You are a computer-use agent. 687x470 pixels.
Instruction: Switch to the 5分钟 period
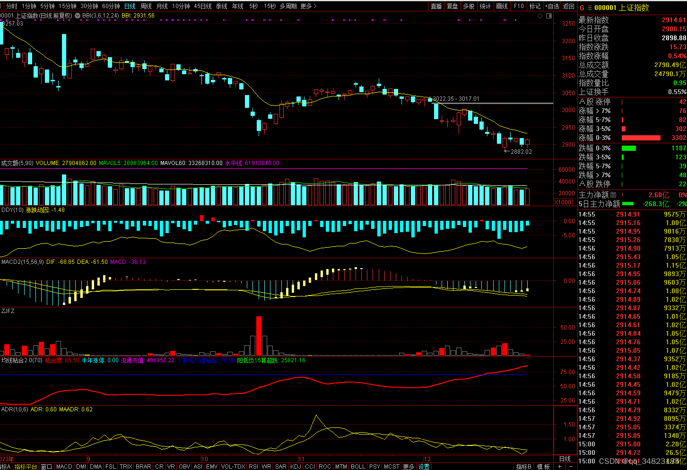[x=47, y=6]
